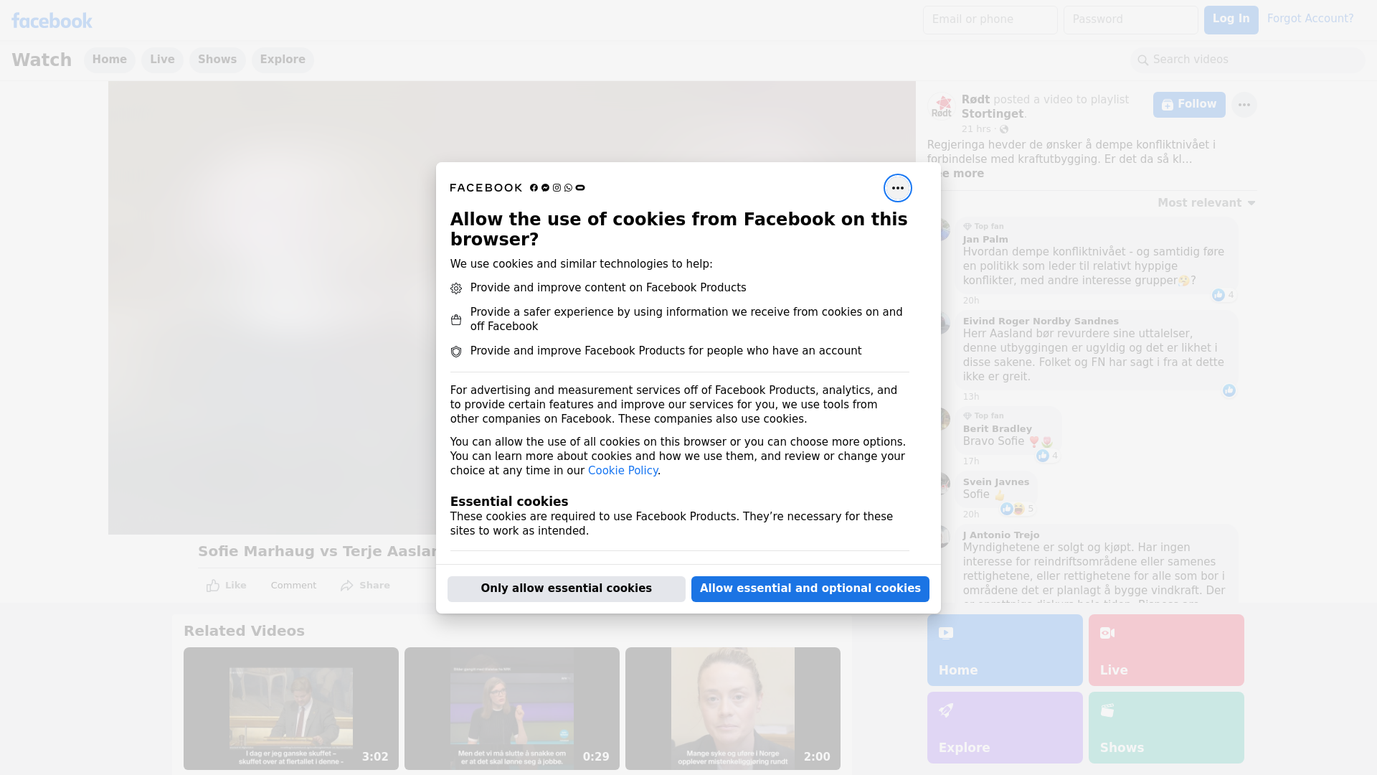Screen dimensions: 1377x775
Task: Open the blue Home tile
Action: (1004, 649)
